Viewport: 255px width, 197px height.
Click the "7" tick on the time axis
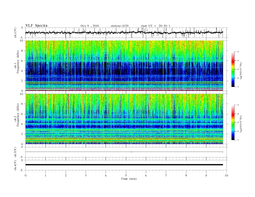point(166,175)
